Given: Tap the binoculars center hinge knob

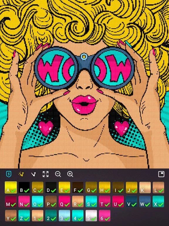Looking at the screenshot, I should [x=84, y=56].
